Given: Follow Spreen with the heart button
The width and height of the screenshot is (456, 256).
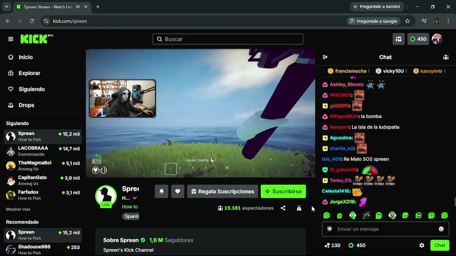Looking at the screenshot, I should [177, 191].
